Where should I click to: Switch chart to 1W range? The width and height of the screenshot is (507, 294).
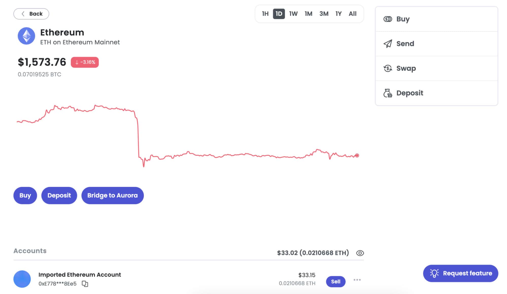(x=293, y=14)
